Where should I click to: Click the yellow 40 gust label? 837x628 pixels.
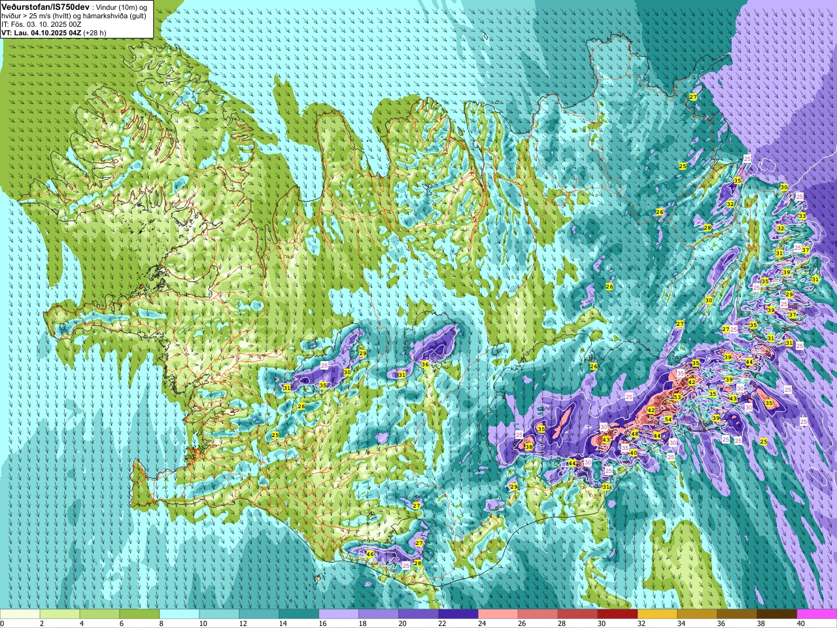click(x=633, y=453)
